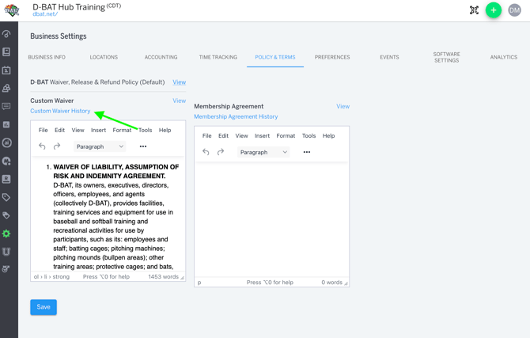Reveal more options in Membership Agreement toolbar

coord(307,152)
